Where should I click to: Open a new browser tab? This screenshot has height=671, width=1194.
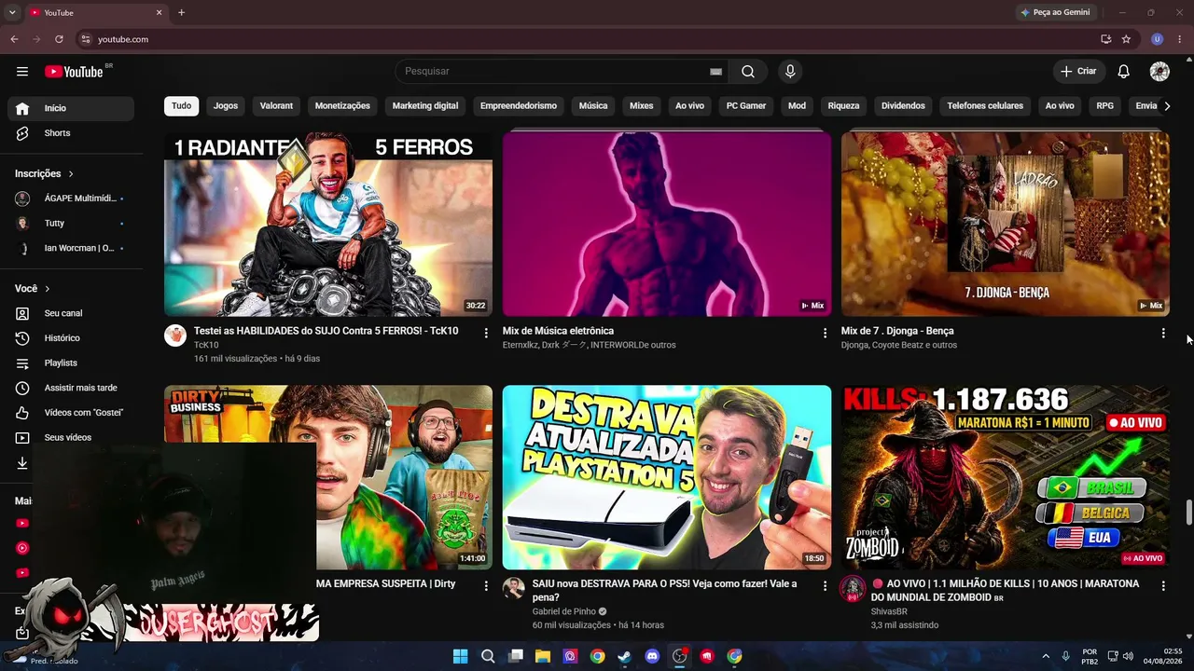[x=181, y=13]
